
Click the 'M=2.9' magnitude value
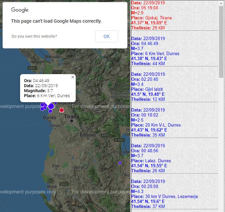tap(137, 13)
